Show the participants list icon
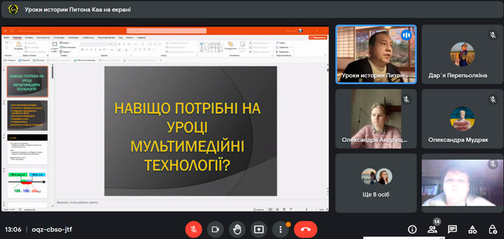Viewport: 504px width, 239px height. coord(432,230)
